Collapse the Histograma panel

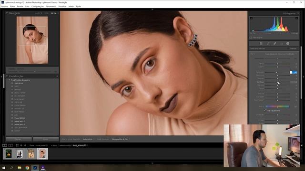click(298, 13)
